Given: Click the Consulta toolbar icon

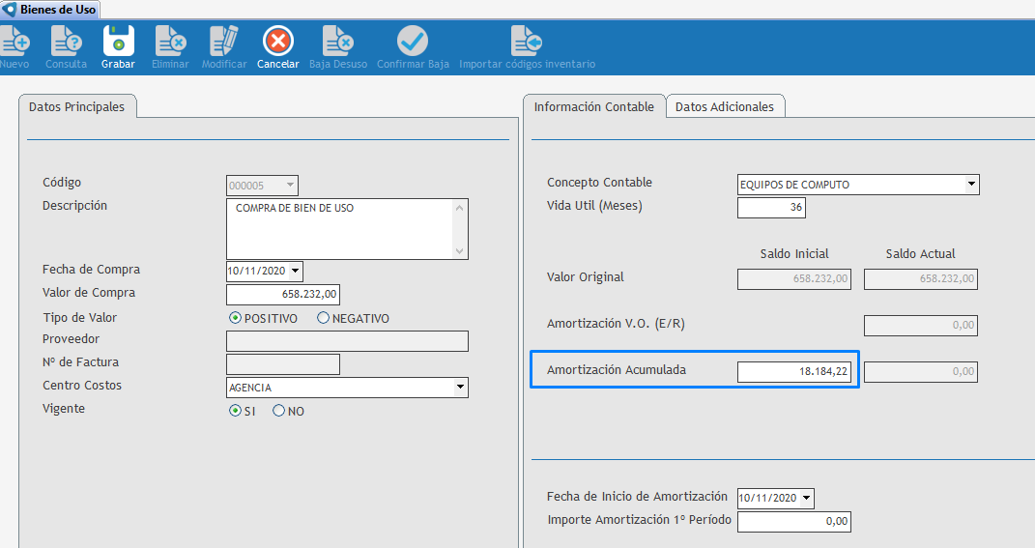Looking at the screenshot, I should pos(66,42).
